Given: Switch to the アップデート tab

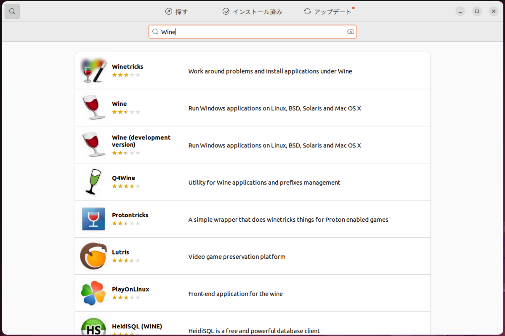Looking at the screenshot, I should coord(329,12).
